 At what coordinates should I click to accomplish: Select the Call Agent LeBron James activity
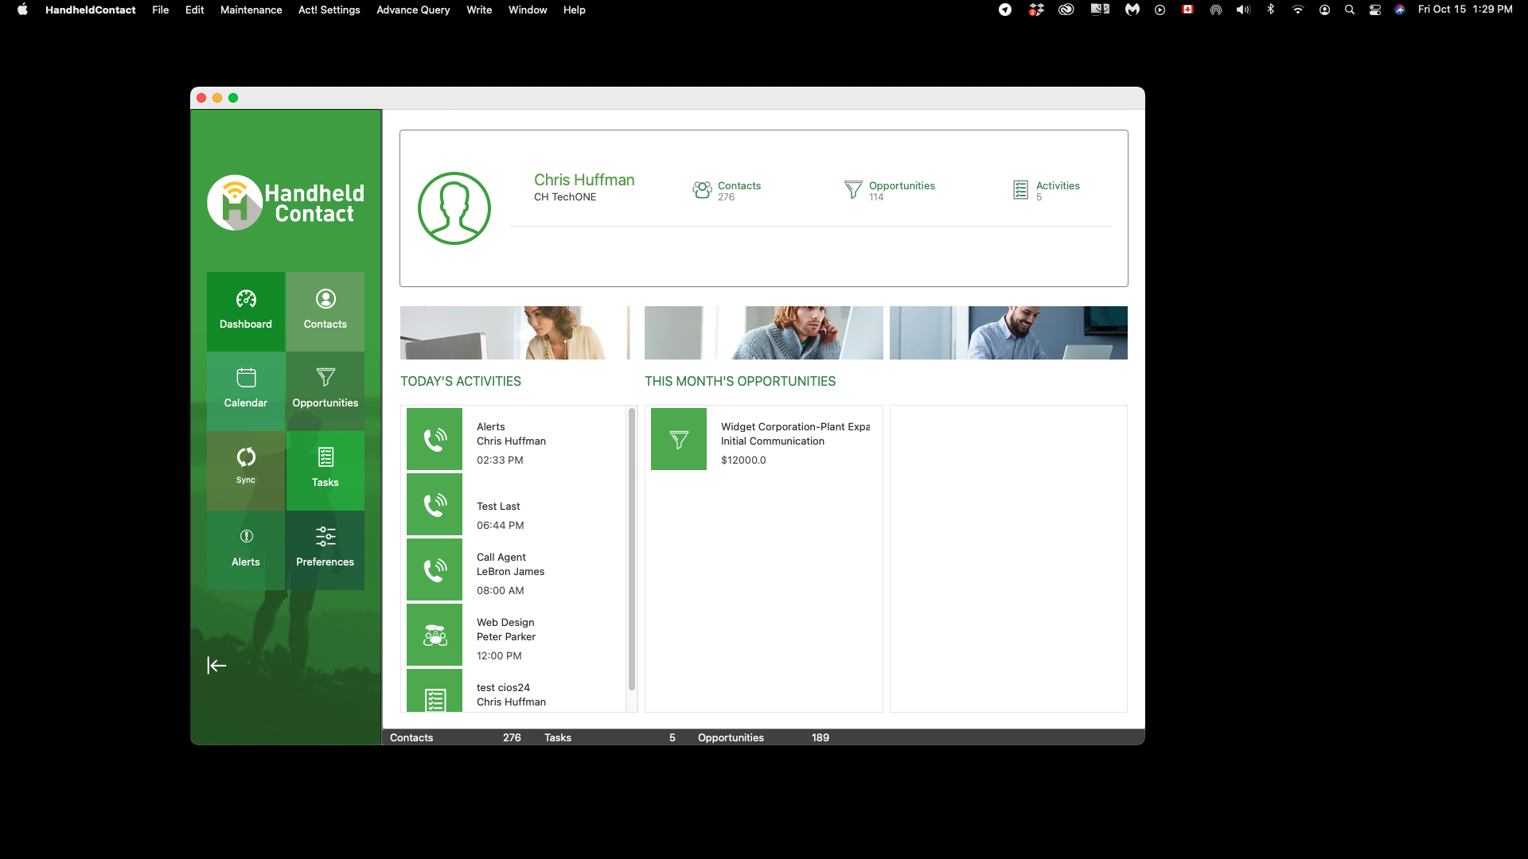[x=516, y=569]
